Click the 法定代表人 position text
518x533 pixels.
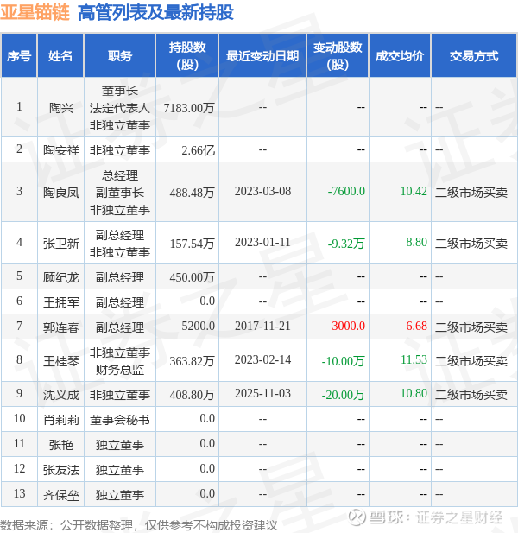click(119, 108)
